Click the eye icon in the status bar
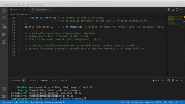Screen dimensions: 185x104 click(16, 102)
